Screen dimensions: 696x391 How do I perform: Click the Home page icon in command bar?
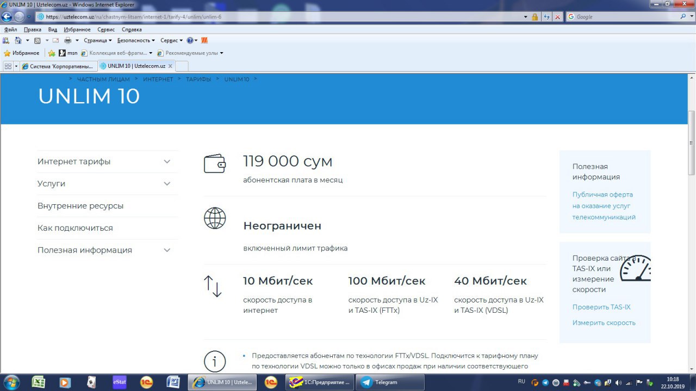tap(18, 40)
